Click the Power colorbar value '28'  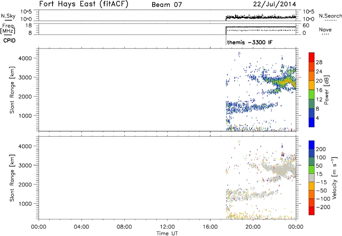tap(319, 62)
